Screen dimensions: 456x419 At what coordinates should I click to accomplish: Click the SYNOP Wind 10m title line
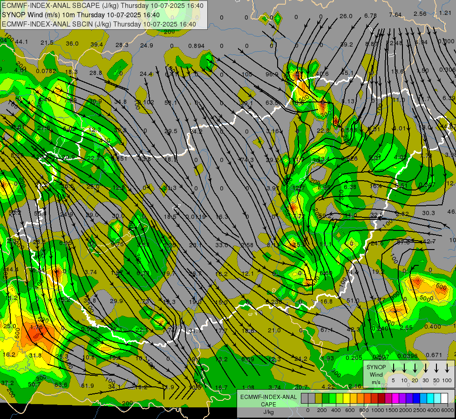[x=81, y=15]
